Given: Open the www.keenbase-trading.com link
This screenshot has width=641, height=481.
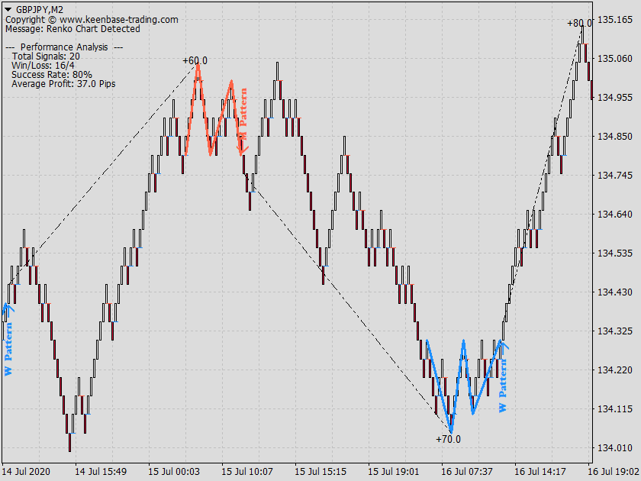Looking at the screenshot, I should [121, 18].
